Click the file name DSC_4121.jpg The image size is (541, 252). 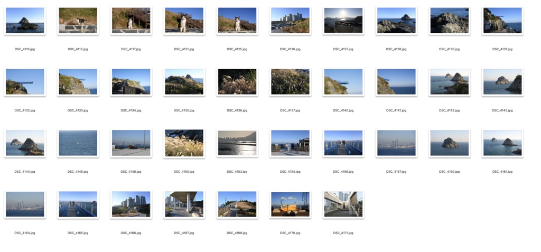coord(184,49)
